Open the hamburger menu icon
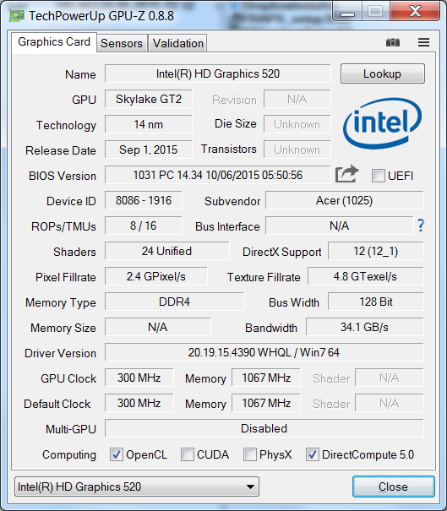 [423, 42]
